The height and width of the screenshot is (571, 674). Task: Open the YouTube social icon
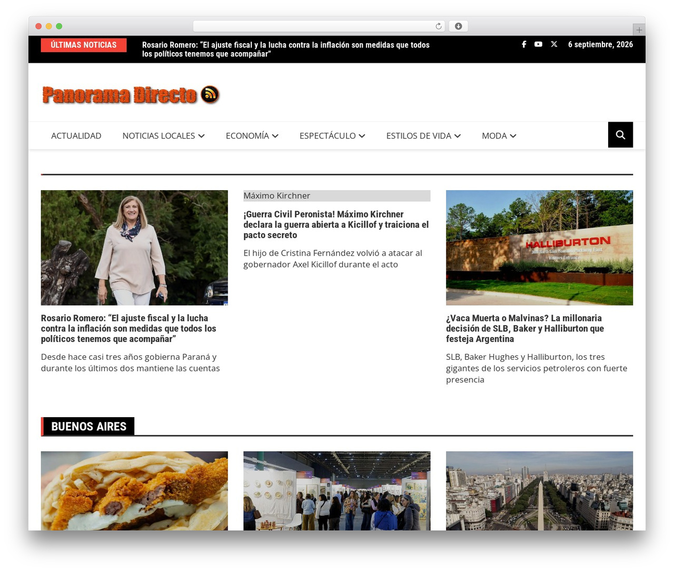[x=538, y=44]
